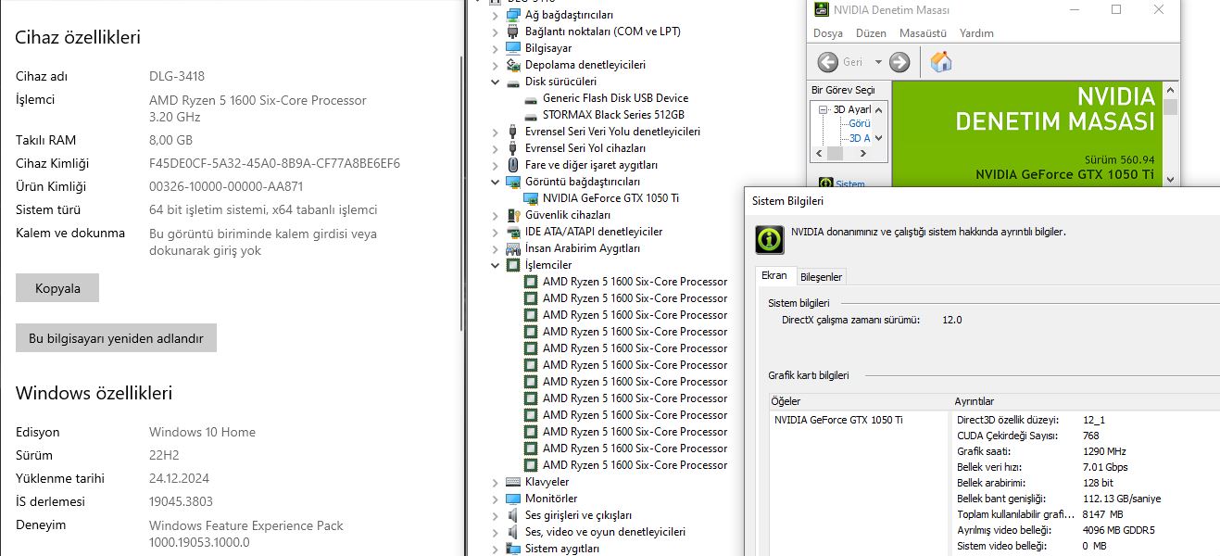The height and width of the screenshot is (556, 1220).
Task: Click the Disk sürücüleri drive category icon
Action: coord(513,82)
